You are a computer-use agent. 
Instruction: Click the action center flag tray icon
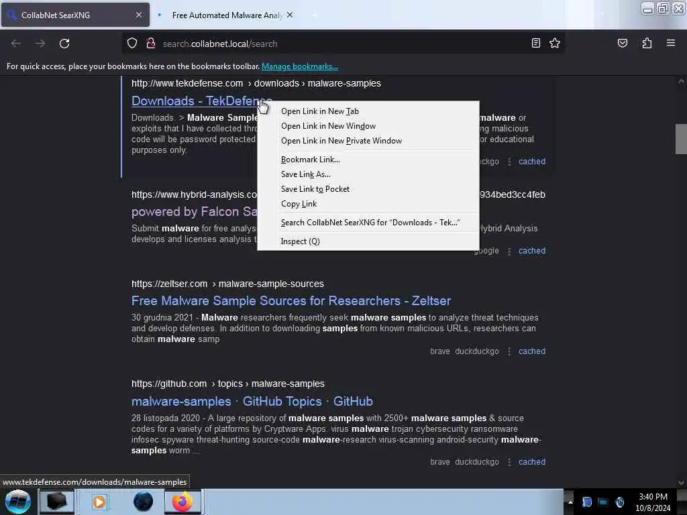(x=586, y=502)
